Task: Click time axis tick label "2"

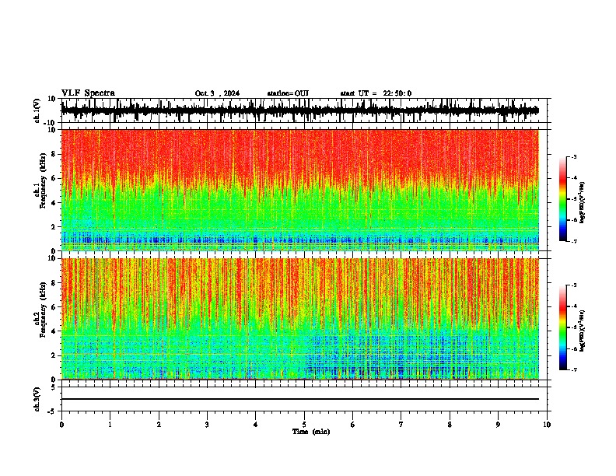Action: [x=159, y=425]
